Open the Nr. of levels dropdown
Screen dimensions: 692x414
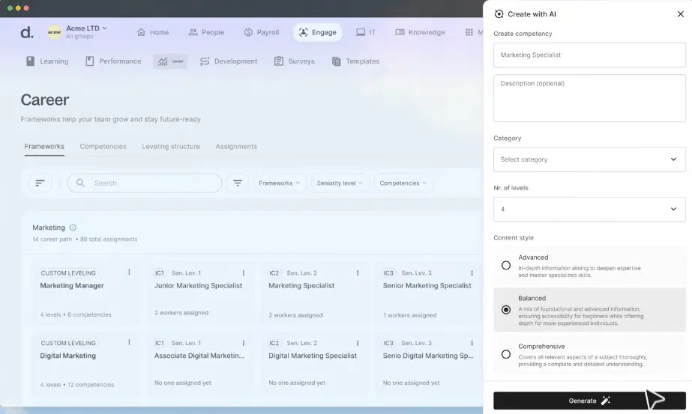click(x=589, y=210)
